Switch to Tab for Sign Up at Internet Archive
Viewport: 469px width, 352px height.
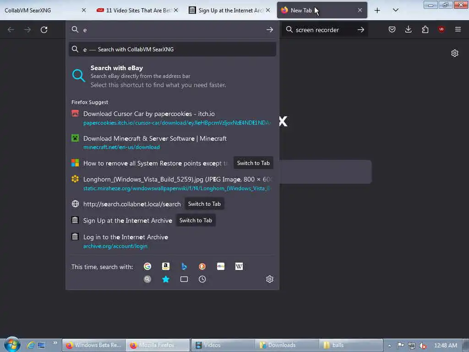tap(195, 220)
